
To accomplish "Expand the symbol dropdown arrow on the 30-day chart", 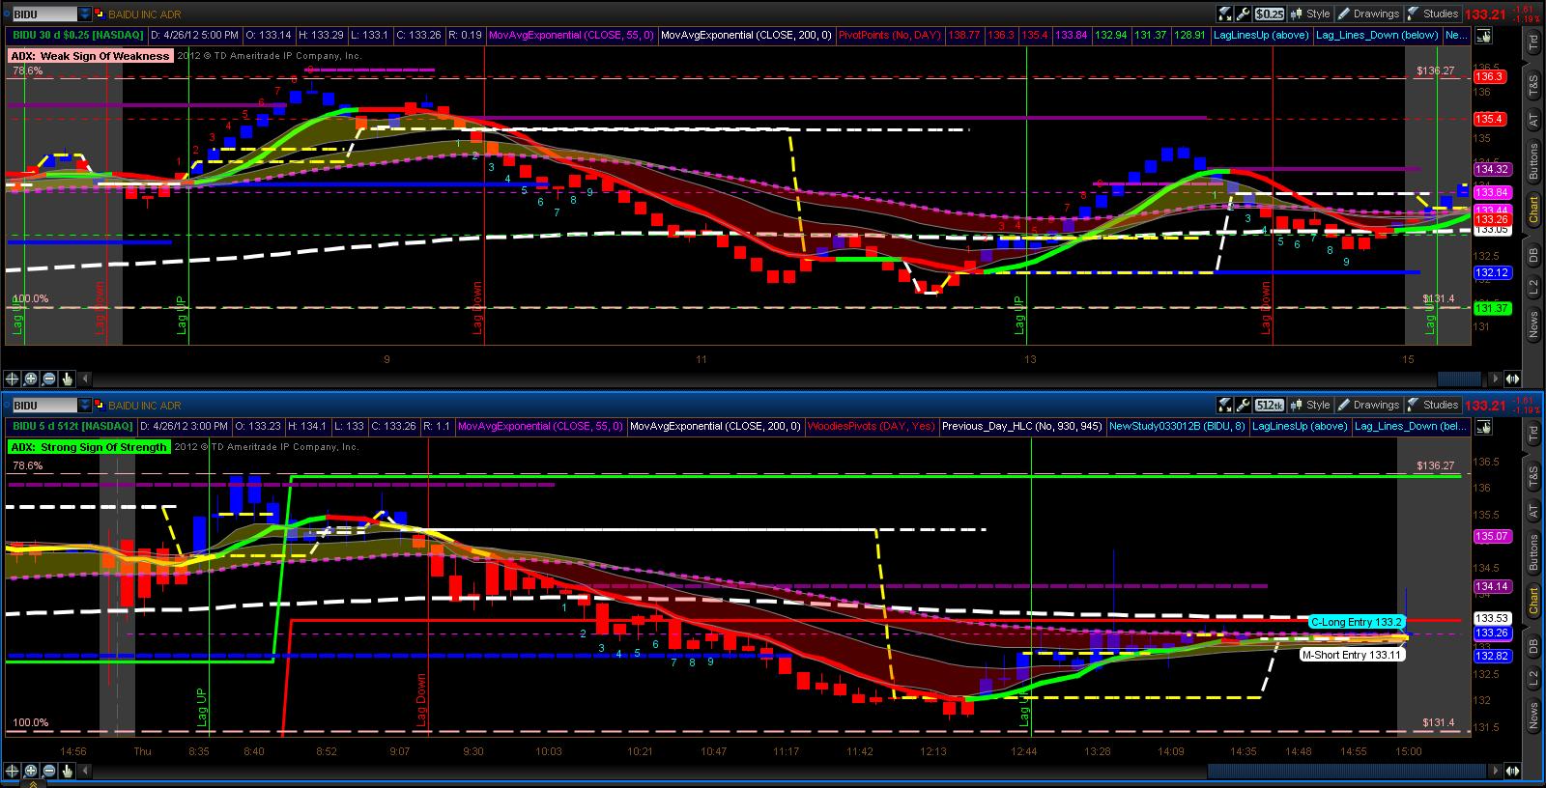I will click(84, 14).
